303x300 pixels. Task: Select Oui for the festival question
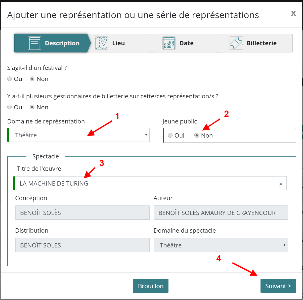point(10,79)
